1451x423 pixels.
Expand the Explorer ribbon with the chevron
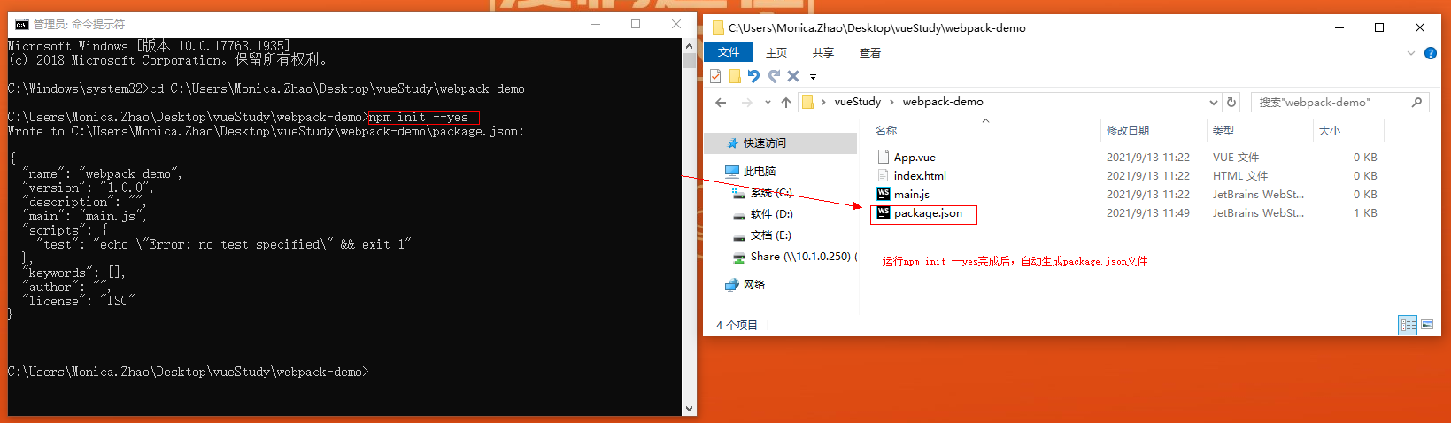[x=1411, y=53]
